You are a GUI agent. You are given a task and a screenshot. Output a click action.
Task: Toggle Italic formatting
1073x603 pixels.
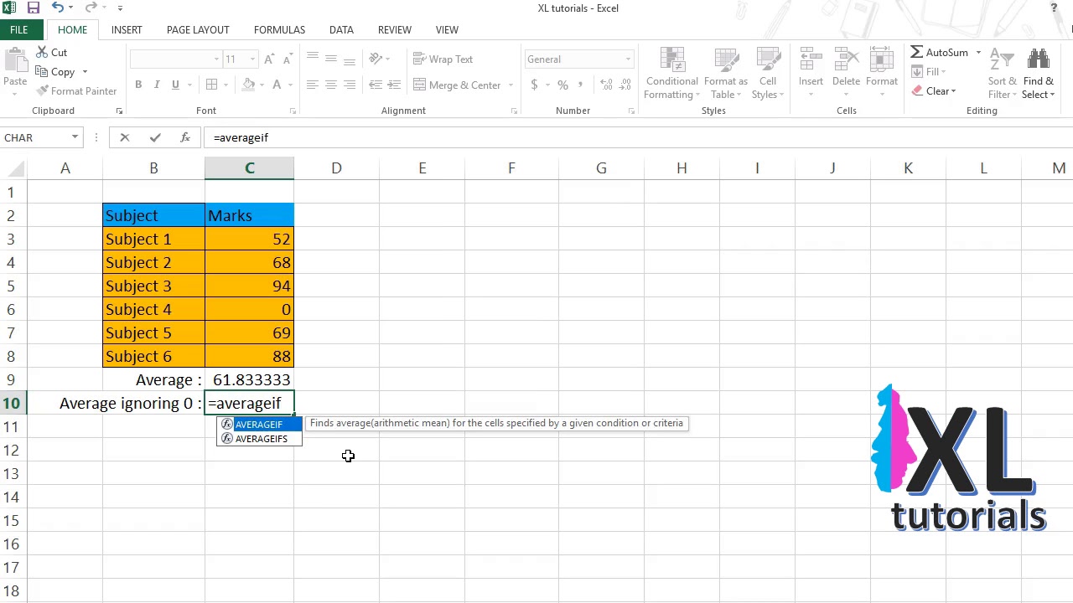pos(157,85)
